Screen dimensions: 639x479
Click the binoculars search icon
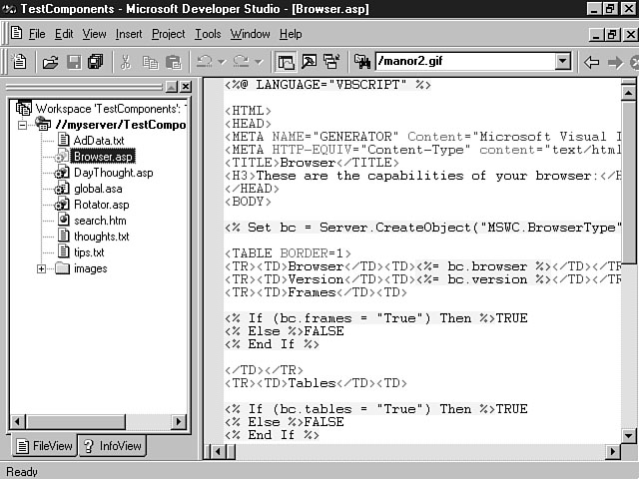tap(361, 62)
